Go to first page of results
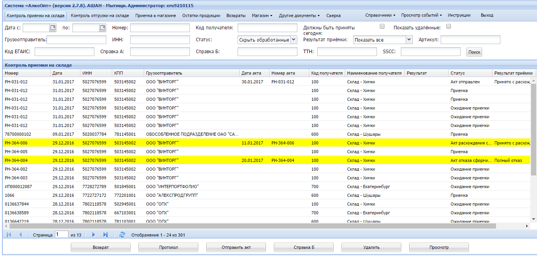 click(x=9, y=235)
